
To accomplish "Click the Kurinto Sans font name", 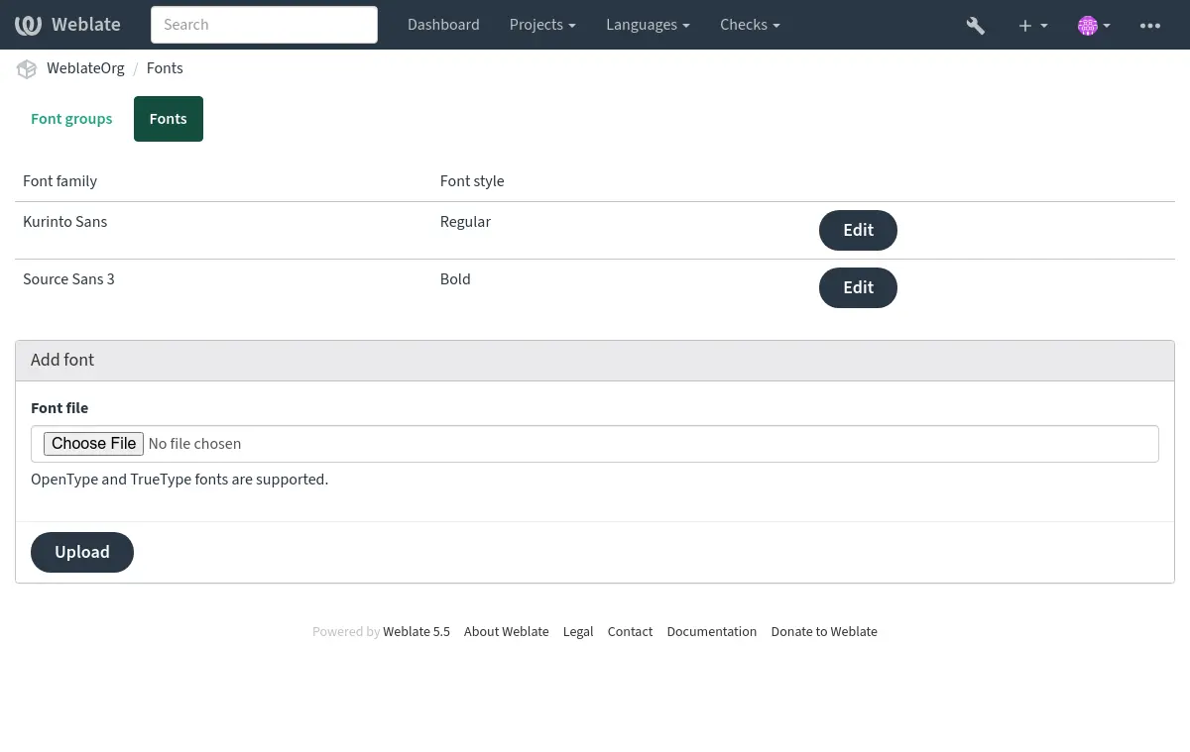I will (x=64, y=222).
